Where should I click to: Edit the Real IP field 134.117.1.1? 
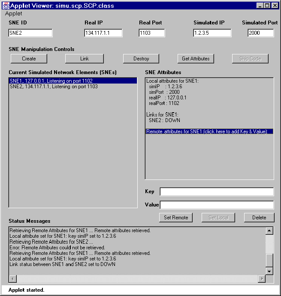[x=103, y=33]
